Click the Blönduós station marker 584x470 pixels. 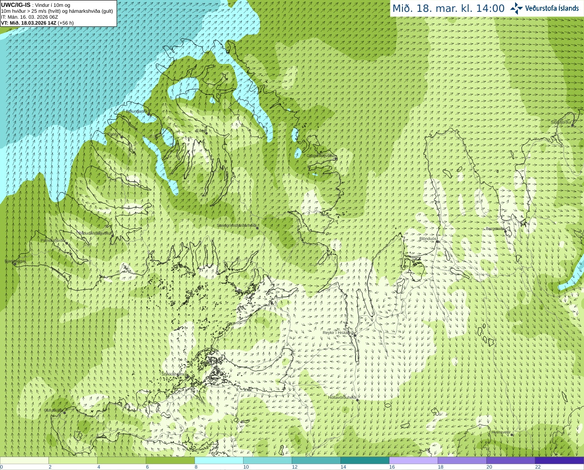437,241
